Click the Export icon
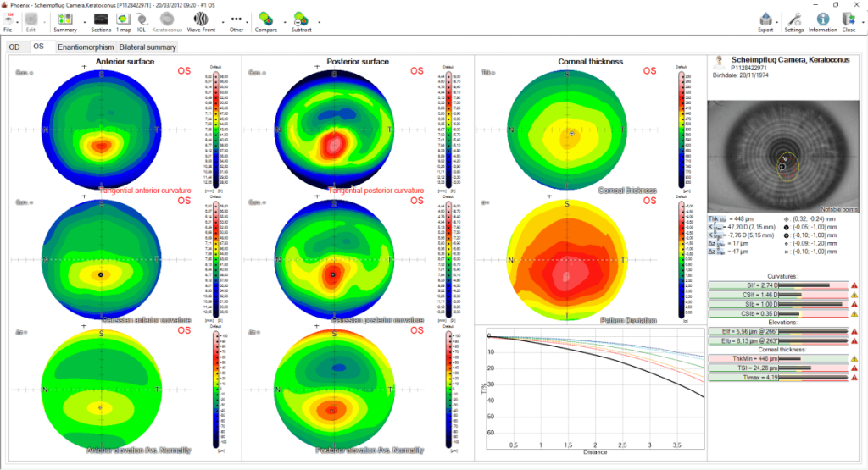This screenshot has height=470, width=868. (765, 19)
